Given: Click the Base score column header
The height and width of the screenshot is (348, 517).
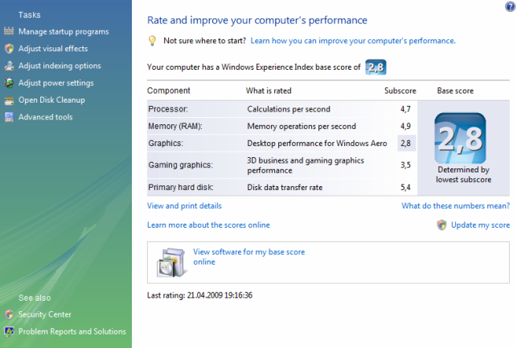Looking at the screenshot, I should coord(455,91).
